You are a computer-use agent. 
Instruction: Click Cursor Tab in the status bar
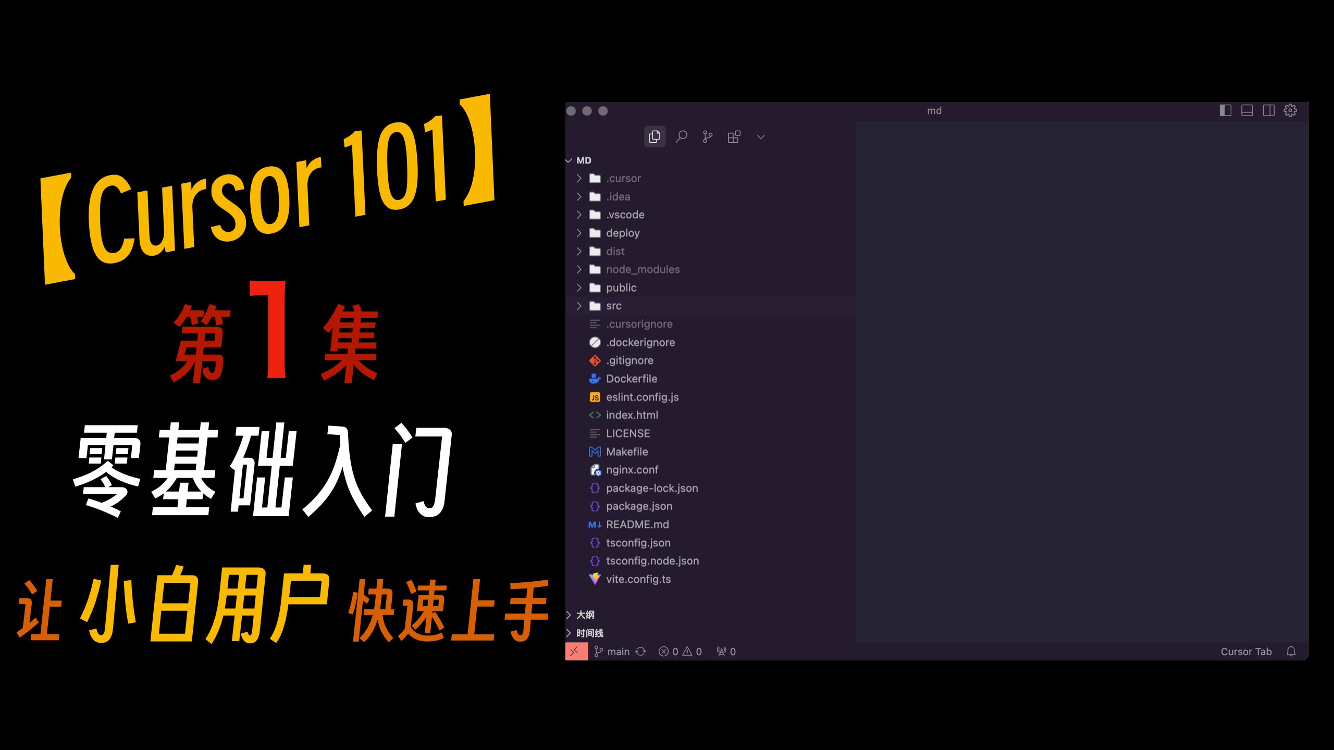tap(1246, 651)
